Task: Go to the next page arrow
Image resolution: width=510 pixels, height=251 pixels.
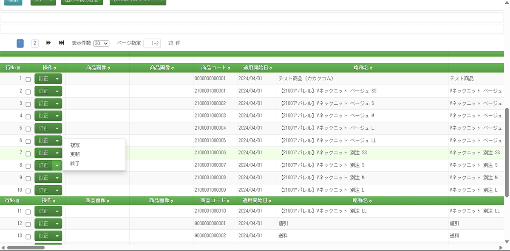Action: (48, 43)
